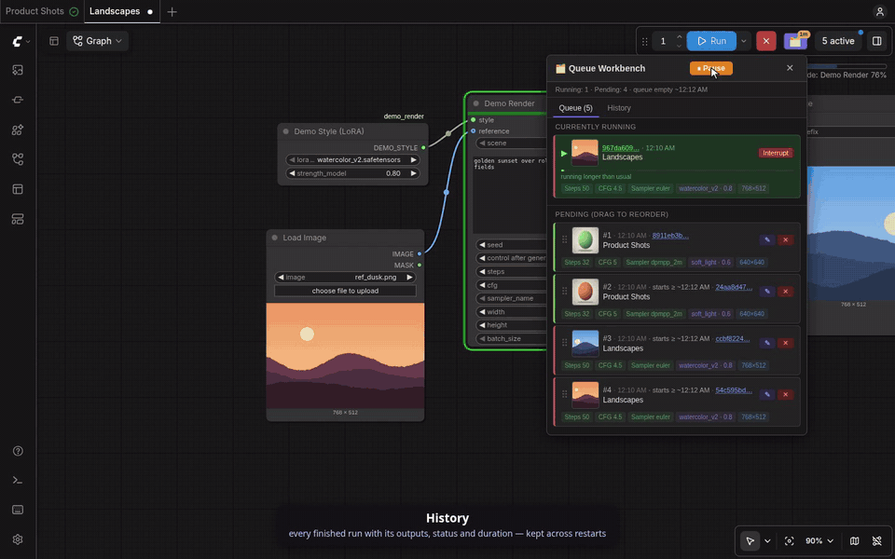Grab the drag handle of pending job #1
The width and height of the screenshot is (895, 559).
(x=565, y=239)
